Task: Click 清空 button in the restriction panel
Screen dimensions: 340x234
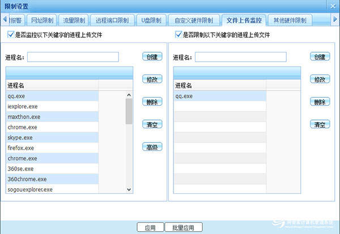Action: point(320,124)
